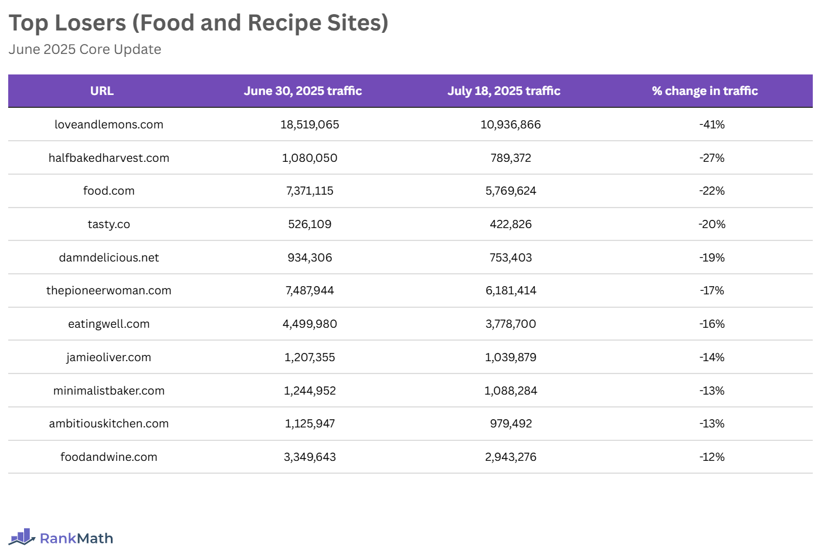Click the RankMath logo icon
Viewport: 821px width, 557px height.
click(22, 537)
